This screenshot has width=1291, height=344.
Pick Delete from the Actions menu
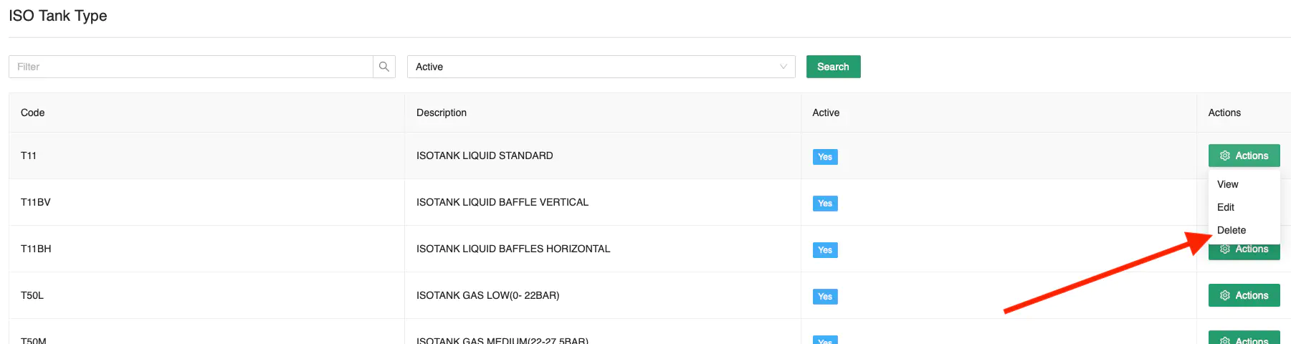[x=1231, y=230]
